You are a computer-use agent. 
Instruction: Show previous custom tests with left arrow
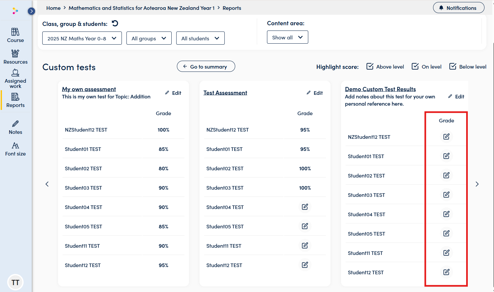click(47, 184)
